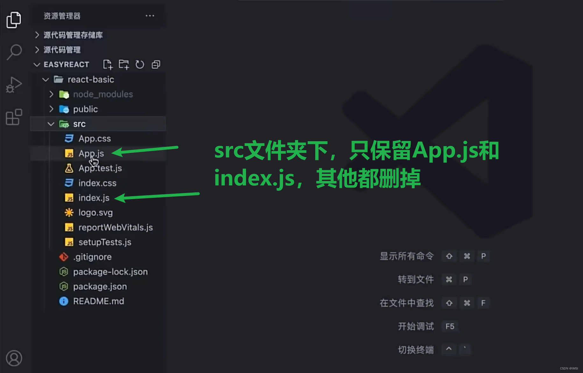Image resolution: width=583 pixels, height=373 pixels.
Task: Click the JS icon beside index.js
Action: pyautogui.click(x=69, y=198)
